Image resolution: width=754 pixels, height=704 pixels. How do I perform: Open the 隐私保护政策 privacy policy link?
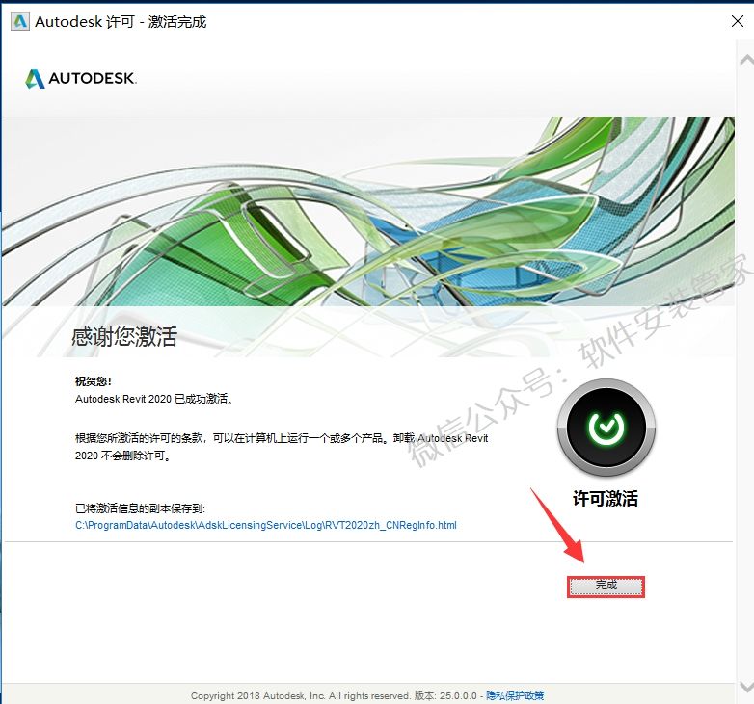515,695
